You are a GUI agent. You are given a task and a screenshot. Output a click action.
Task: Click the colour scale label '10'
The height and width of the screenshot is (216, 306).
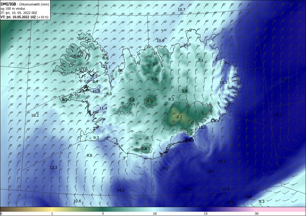point(155,214)
